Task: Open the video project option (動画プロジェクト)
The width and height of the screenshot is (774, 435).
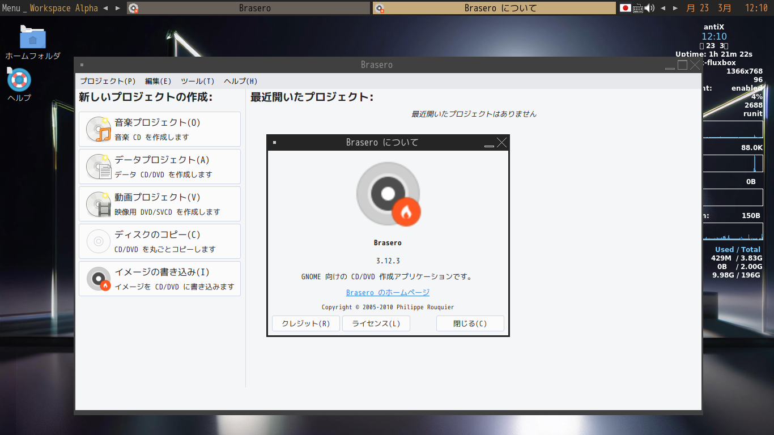Action: [160, 204]
